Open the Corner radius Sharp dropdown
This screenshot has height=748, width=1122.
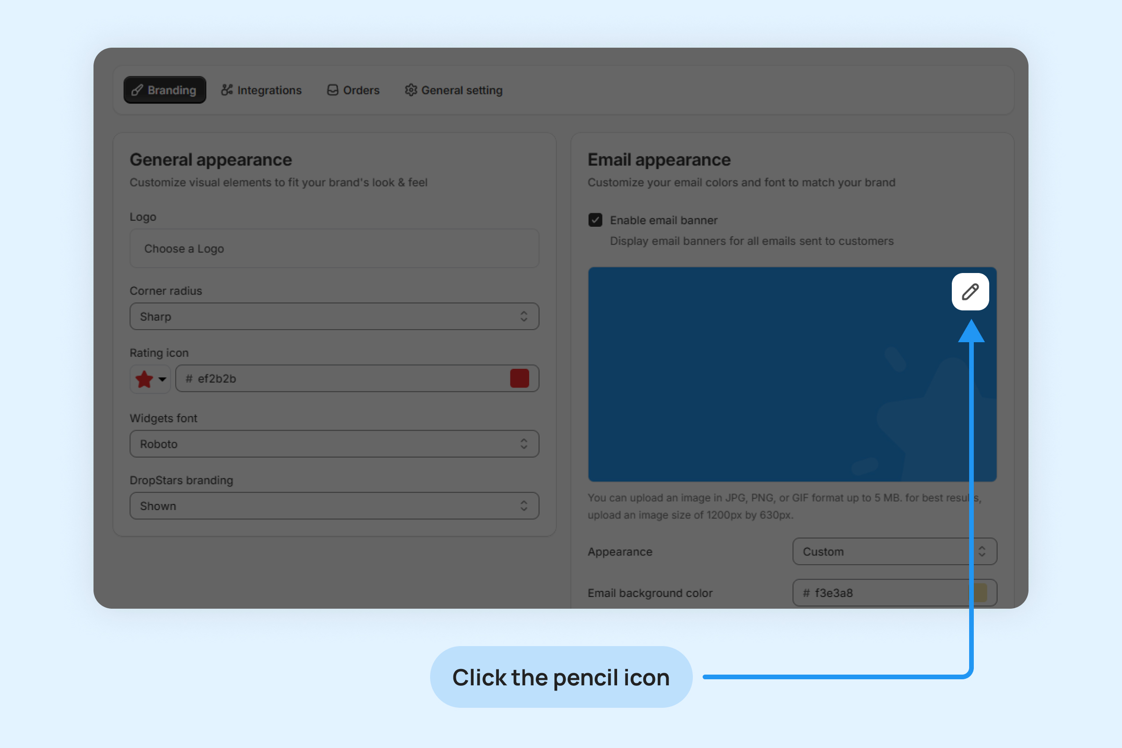[334, 316]
